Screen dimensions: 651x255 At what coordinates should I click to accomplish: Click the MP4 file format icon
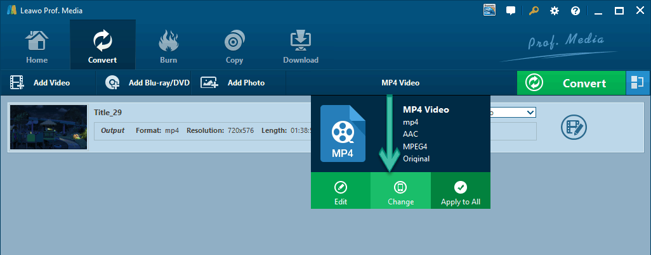tap(343, 134)
